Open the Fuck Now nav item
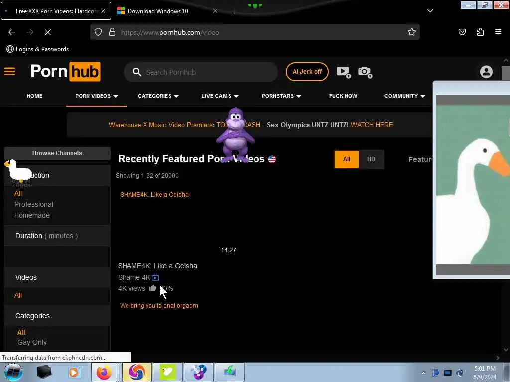 point(343,96)
